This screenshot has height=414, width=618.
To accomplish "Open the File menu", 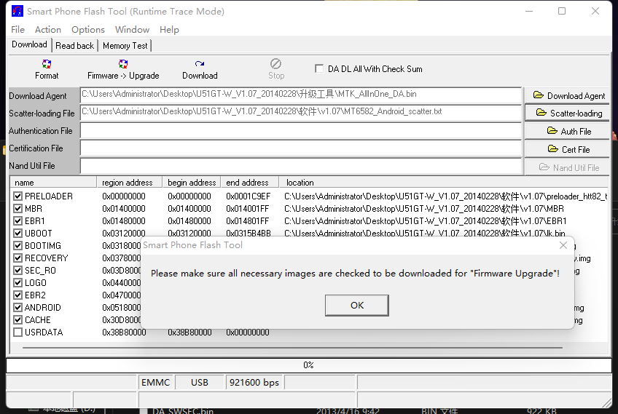I will coord(18,29).
